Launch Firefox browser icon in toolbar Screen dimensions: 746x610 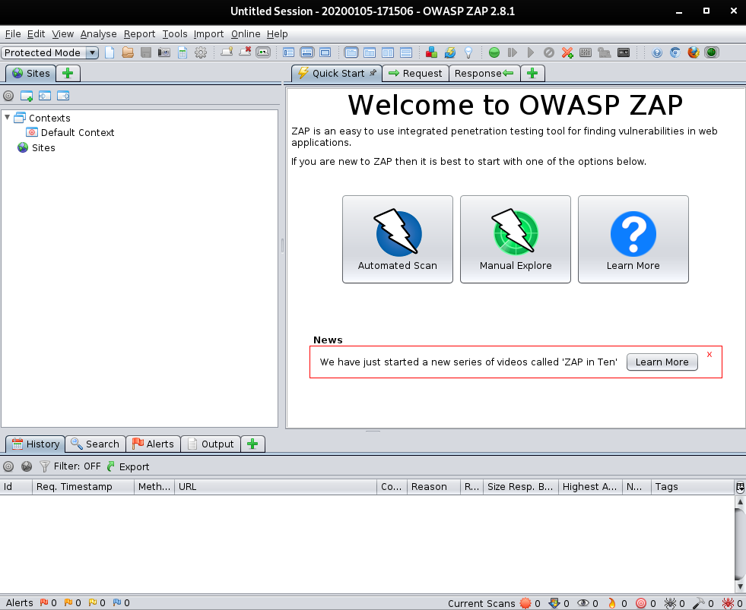point(694,52)
